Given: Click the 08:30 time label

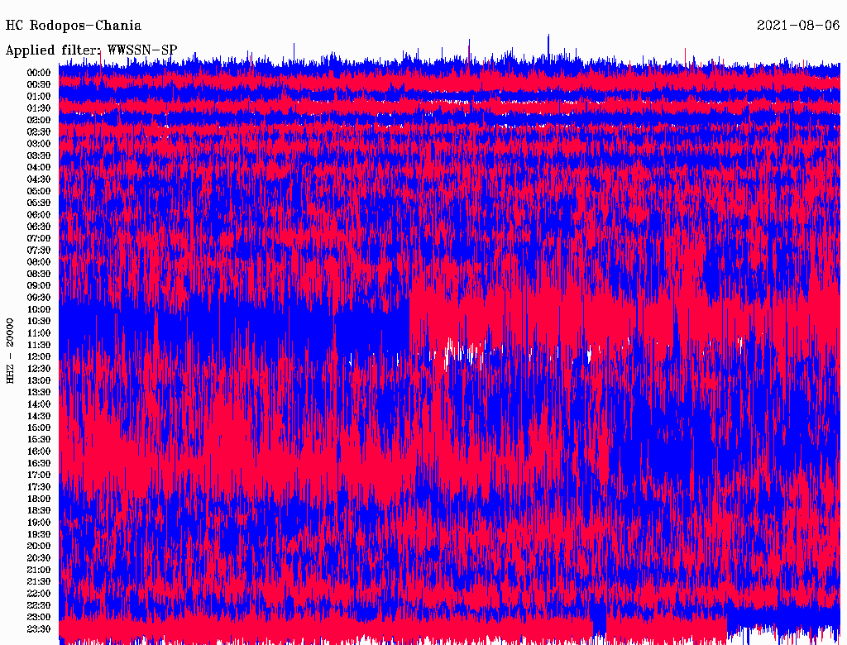Looking at the screenshot, I should pos(39,274).
